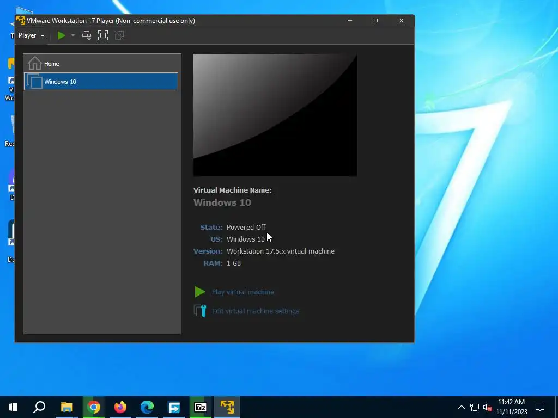Click Play virtual machine link
The height and width of the screenshot is (418, 558).
click(x=242, y=292)
